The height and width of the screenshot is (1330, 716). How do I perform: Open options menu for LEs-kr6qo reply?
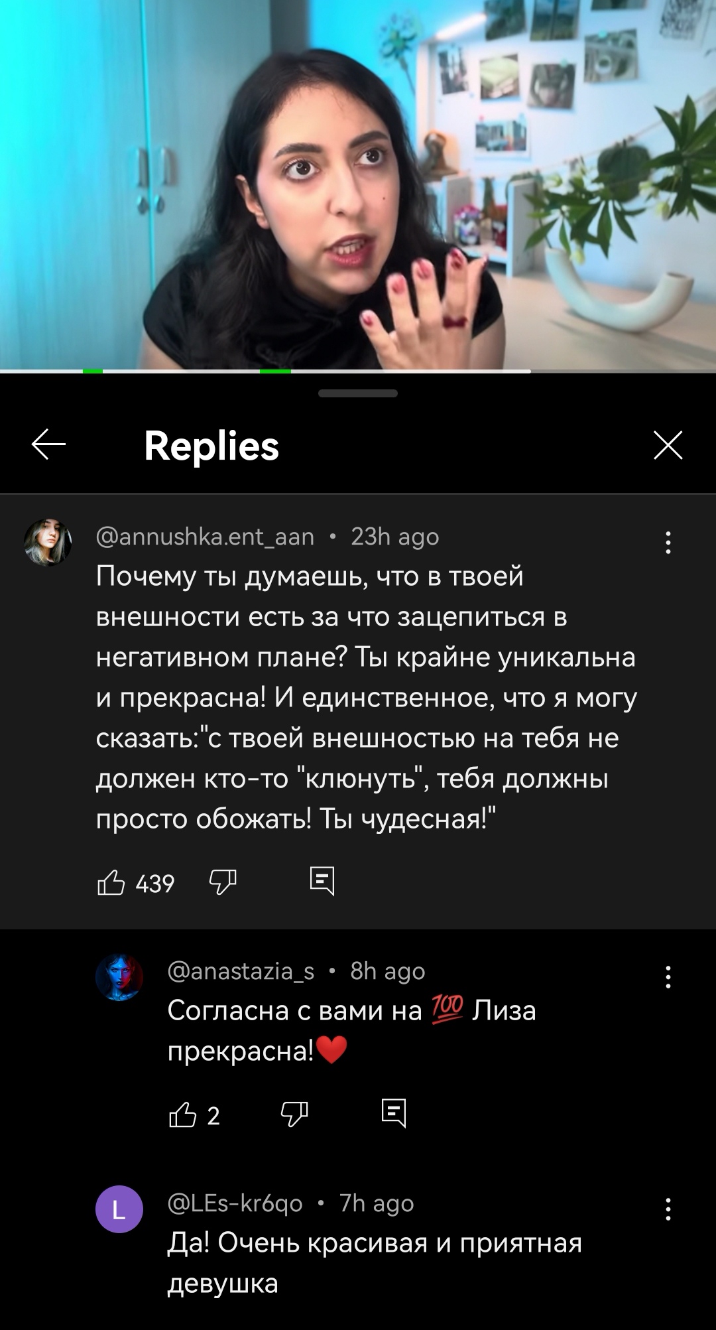coord(668,1209)
